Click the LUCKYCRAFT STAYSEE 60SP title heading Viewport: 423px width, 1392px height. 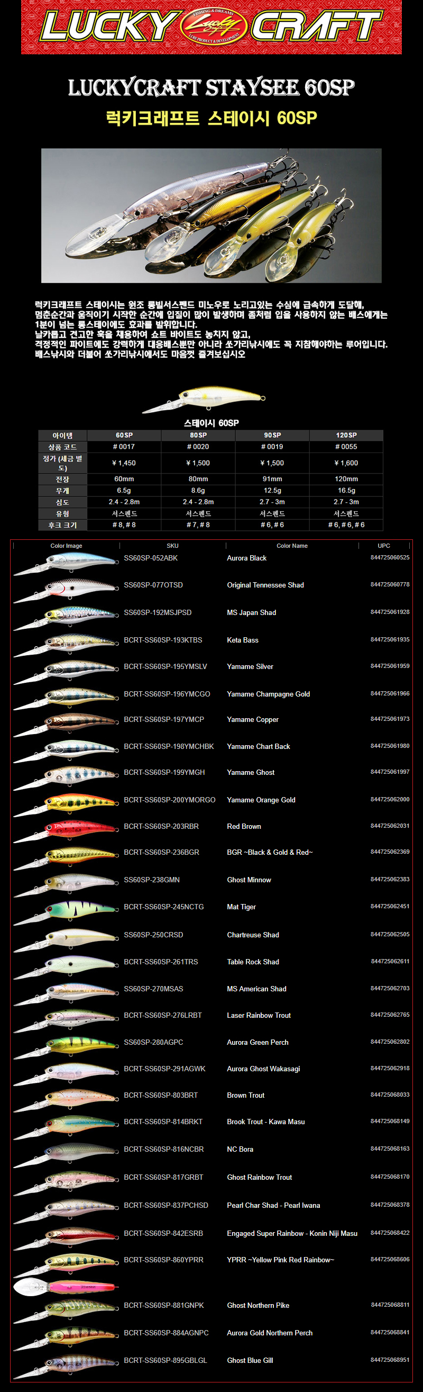point(212,87)
